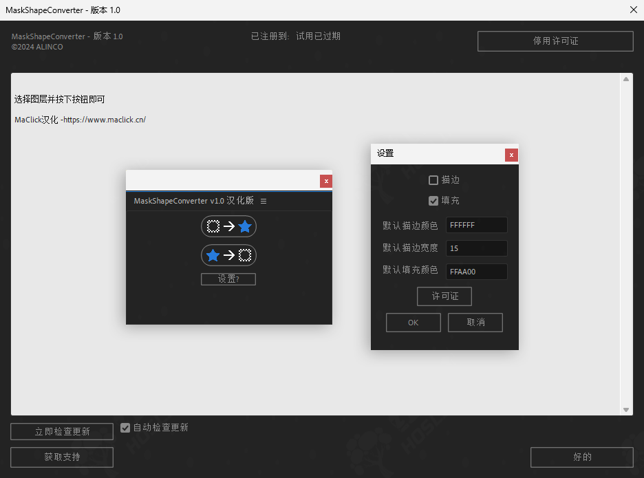
Task: Click the 选择图层并按下按钮即可 text
Action: pyautogui.click(x=60, y=99)
